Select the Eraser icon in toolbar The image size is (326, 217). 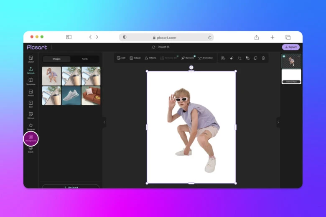(x=232, y=58)
